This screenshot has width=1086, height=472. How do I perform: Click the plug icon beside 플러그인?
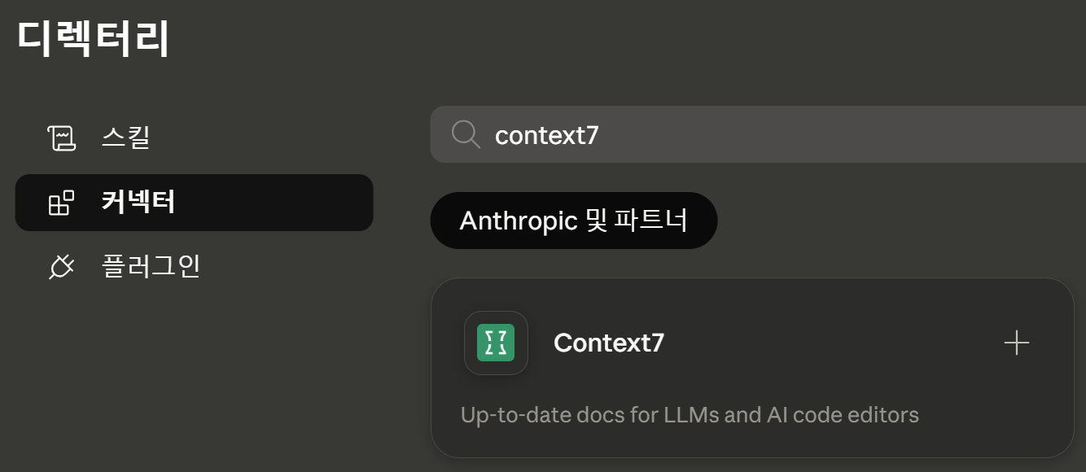(x=61, y=267)
